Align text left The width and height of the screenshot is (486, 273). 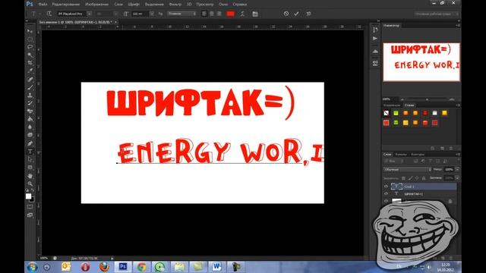pyautogui.click(x=204, y=14)
